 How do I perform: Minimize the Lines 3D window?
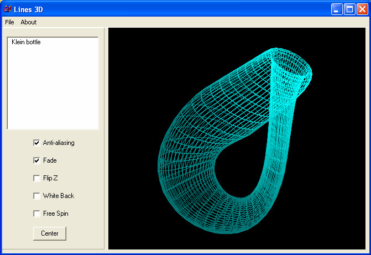pos(337,9)
